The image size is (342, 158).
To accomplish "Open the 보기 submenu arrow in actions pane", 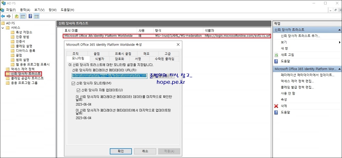I will [x=340, y=42].
